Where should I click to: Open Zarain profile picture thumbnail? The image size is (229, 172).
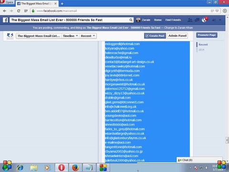138,20
